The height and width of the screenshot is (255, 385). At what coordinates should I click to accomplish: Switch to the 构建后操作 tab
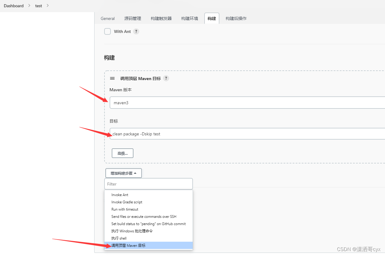(x=236, y=18)
